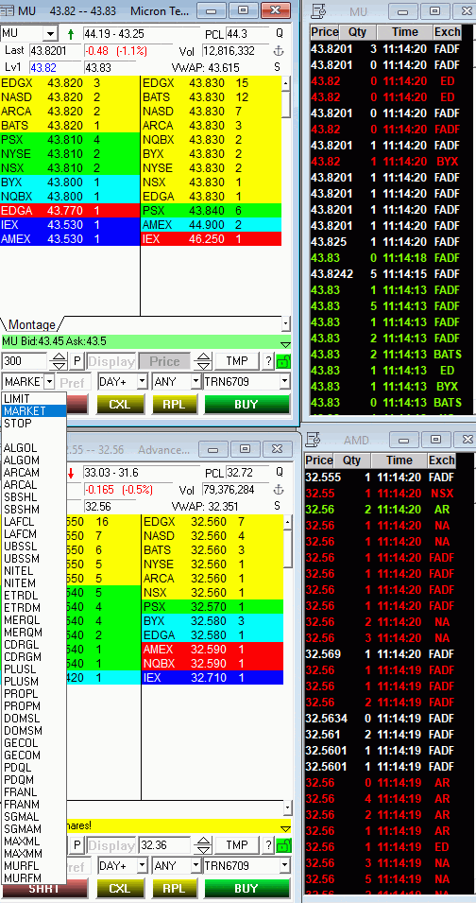Click the CXL button in the MU window
The width and height of the screenshot is (476, 903).
coord(120,405)
